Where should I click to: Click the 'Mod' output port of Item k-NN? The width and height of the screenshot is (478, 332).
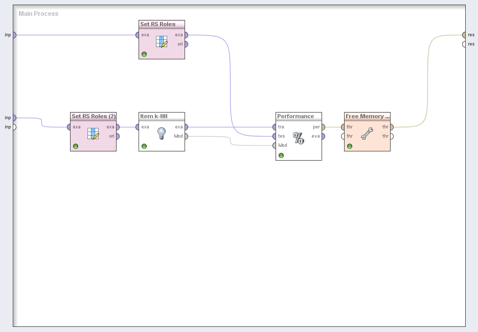pos(186,136)
